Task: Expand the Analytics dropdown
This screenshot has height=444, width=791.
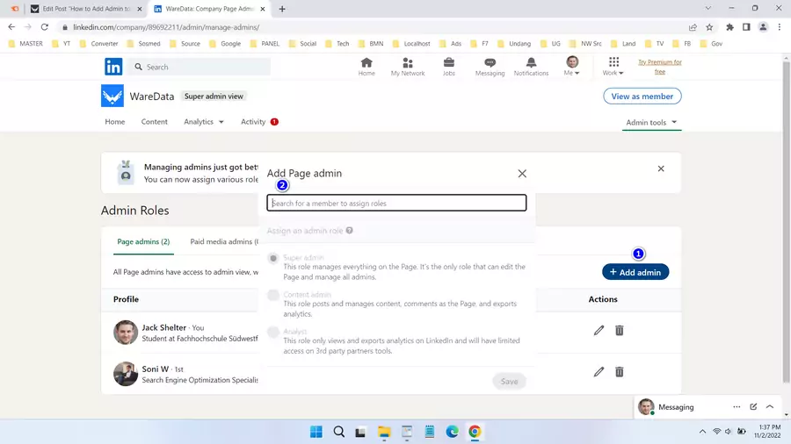Action: (203, 122)
